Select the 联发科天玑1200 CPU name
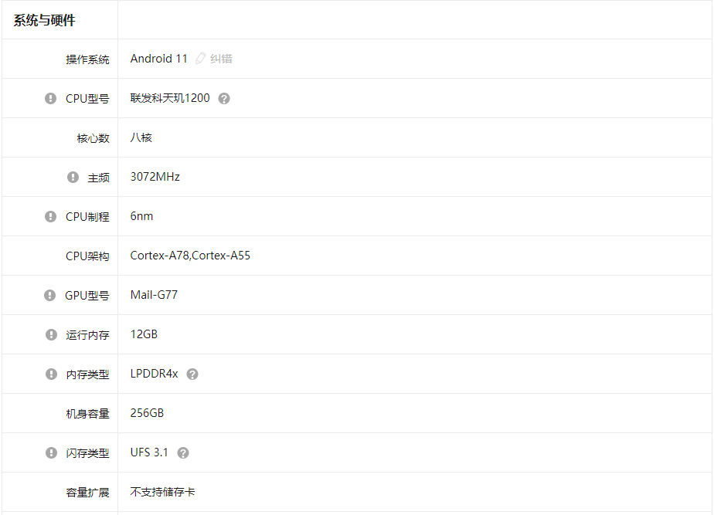The width and height of the screenshot is (714, 515). pos(172,98)
